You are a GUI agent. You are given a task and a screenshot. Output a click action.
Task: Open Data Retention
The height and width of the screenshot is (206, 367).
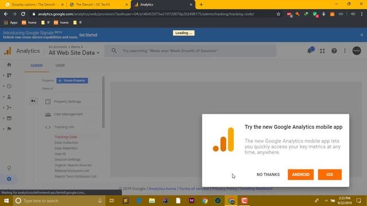point(66,148)
